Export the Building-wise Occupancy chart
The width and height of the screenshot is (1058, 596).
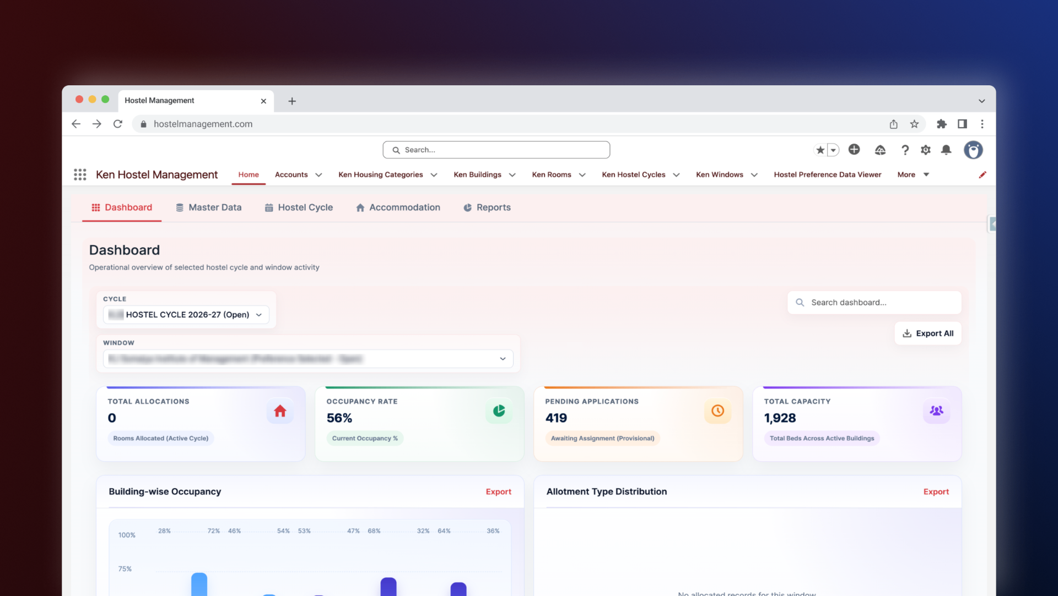pyautogui.click(x=498, y=491)
